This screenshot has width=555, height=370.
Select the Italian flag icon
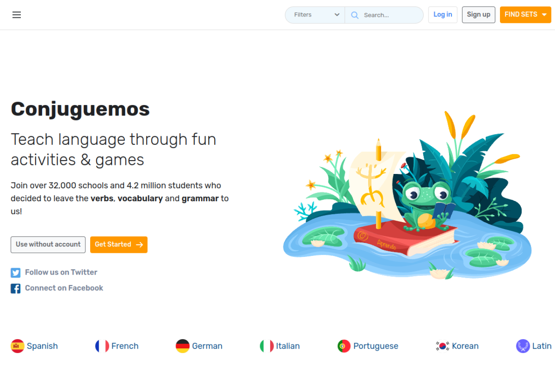(267, 346)
